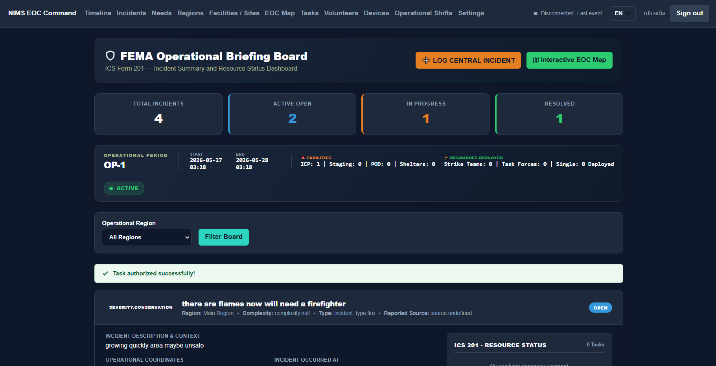Click 'Task authorized successfully!' message
Image resolution: width=716 pixels, height=366 pixels.
click(x=154, y=273)
